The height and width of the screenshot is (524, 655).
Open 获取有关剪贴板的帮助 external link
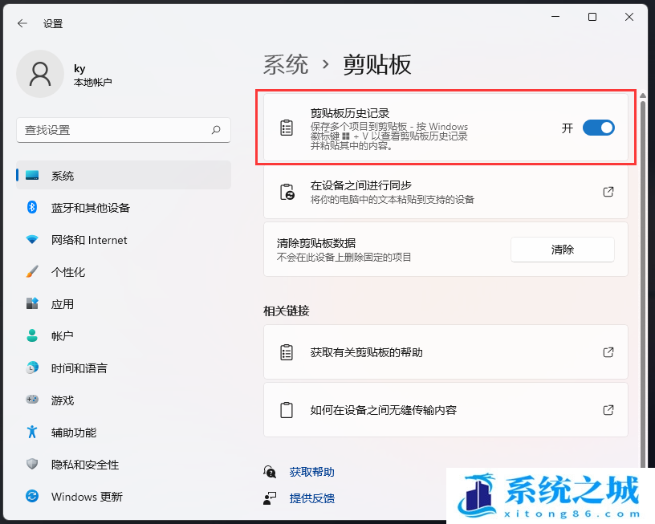[x=608, y=352]
